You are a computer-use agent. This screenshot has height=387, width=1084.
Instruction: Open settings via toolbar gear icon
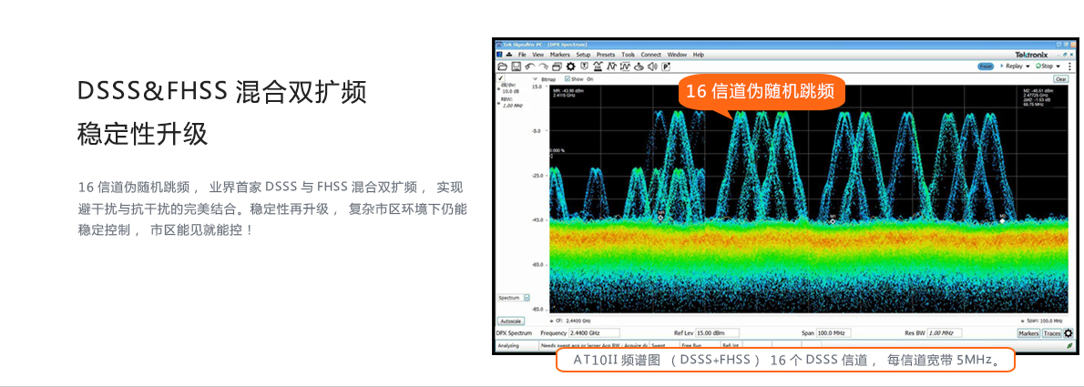570,66
